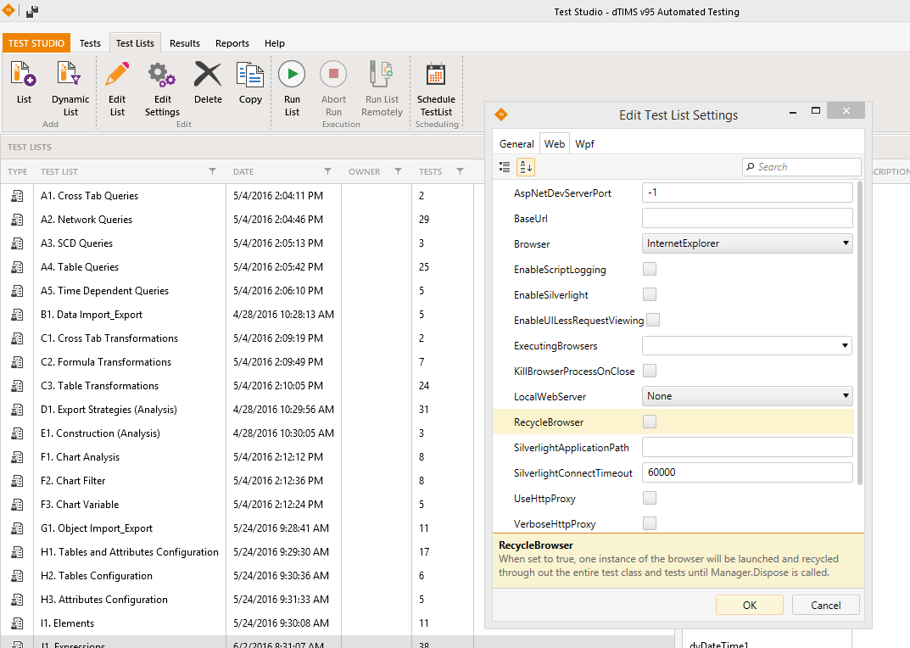Click the BaseUrl input field
This screenshot has width=910, height=648.
(747, 218)
